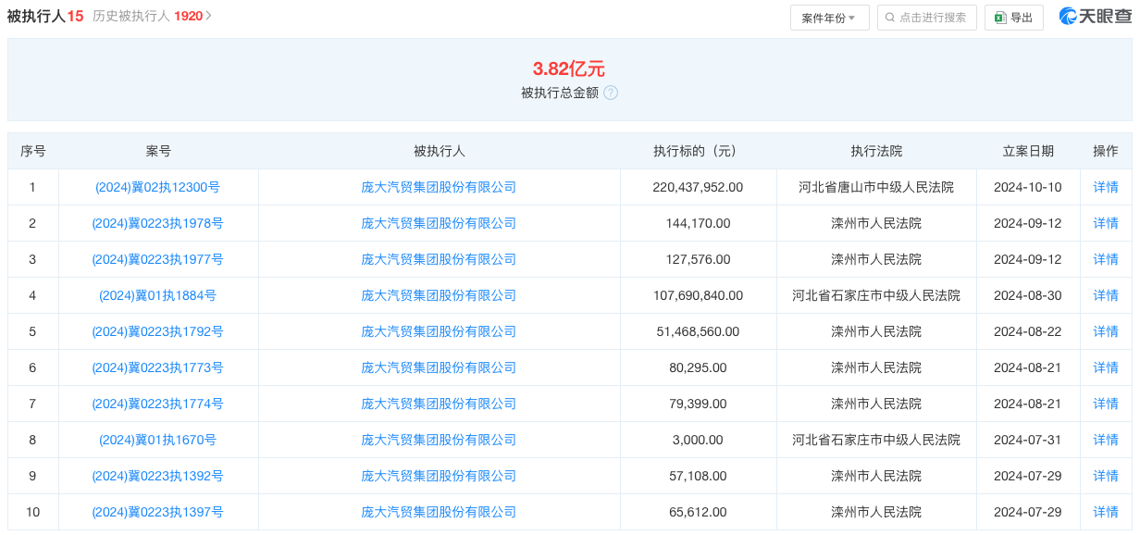Screen dimensions: 1140x535
Task: Click the 执行法院 column header
Action: point(876,151)
